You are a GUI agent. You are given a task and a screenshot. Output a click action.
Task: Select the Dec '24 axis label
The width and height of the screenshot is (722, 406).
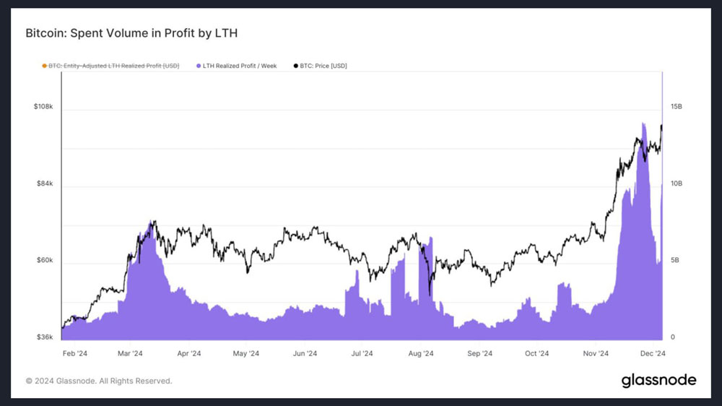653,353
